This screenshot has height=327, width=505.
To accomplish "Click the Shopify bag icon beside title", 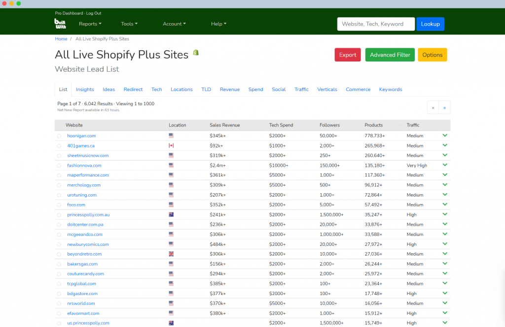I will (196, 53).
